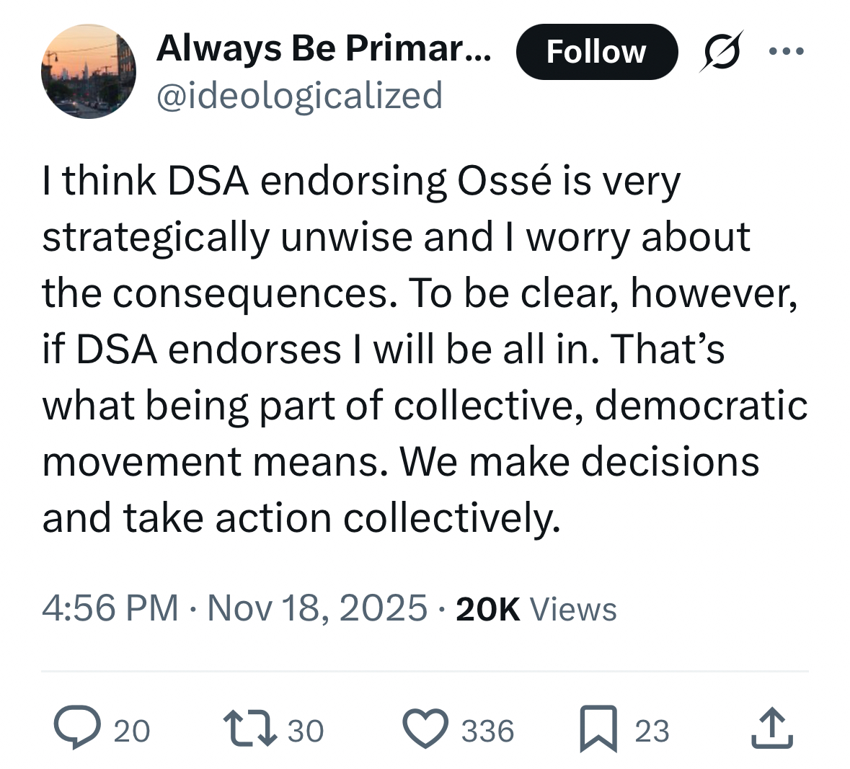Click the bookmark count of 23
Viewport: 850px width, 769px height.
click(x=652, y=731)
